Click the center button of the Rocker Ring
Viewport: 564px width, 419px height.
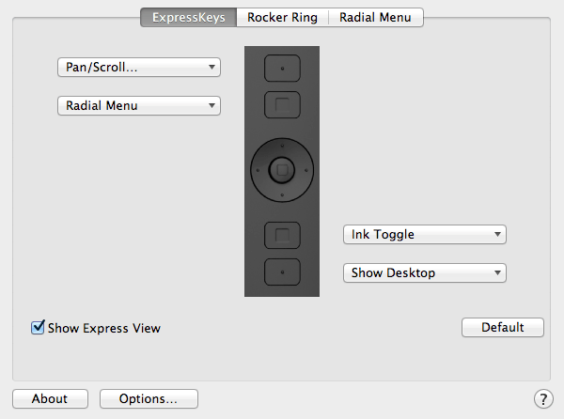point(282,170)
